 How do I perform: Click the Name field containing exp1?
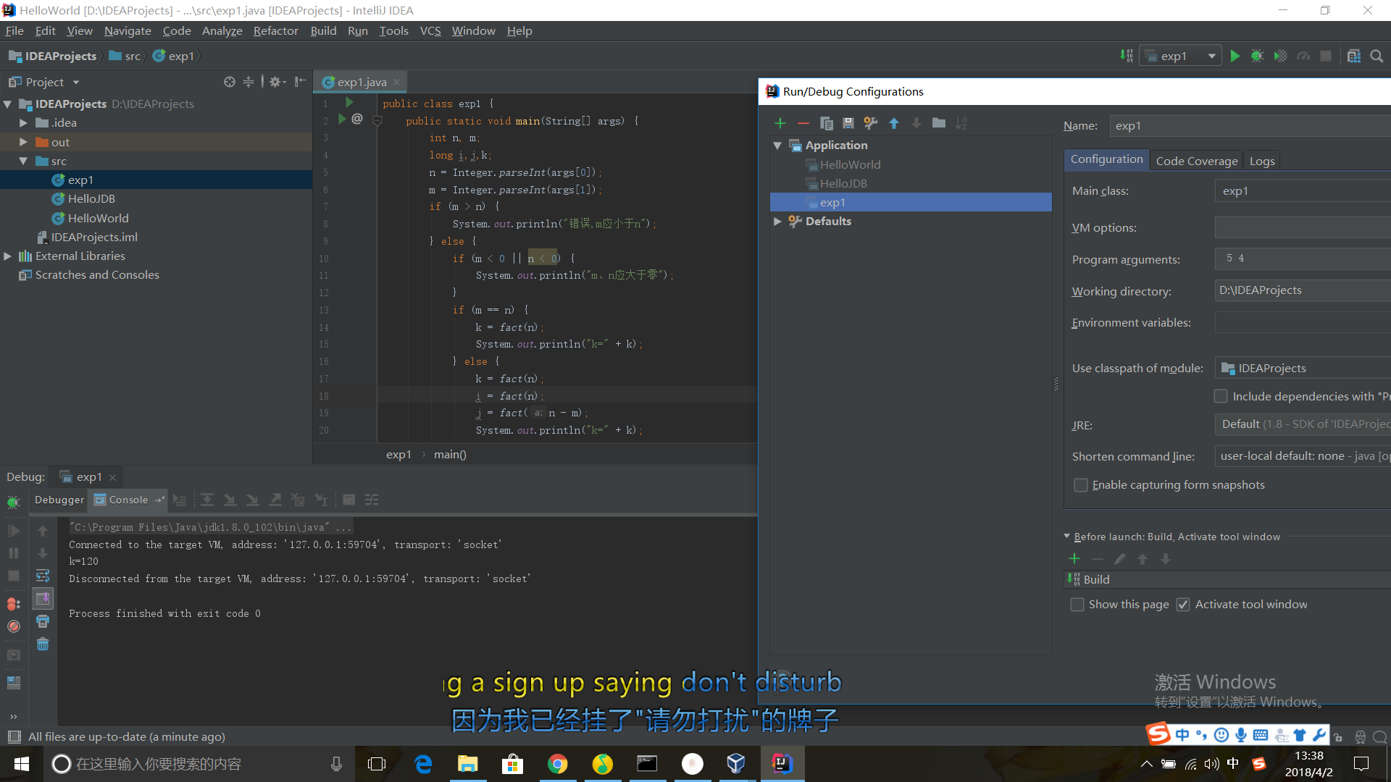[x=1249, y=126]
